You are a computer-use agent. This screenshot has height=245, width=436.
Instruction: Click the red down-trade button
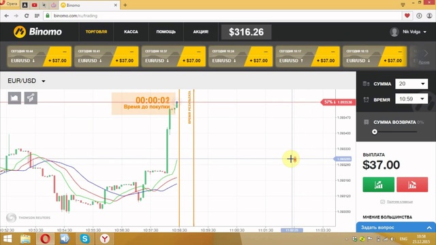[x=412, y=184]
